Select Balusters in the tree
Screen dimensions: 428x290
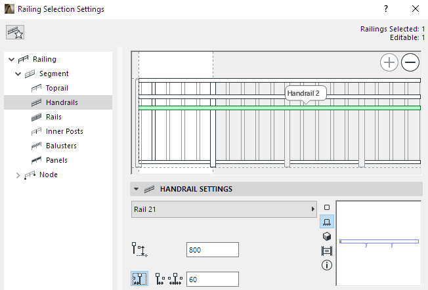pyautogui.click(x=61, y=146)
